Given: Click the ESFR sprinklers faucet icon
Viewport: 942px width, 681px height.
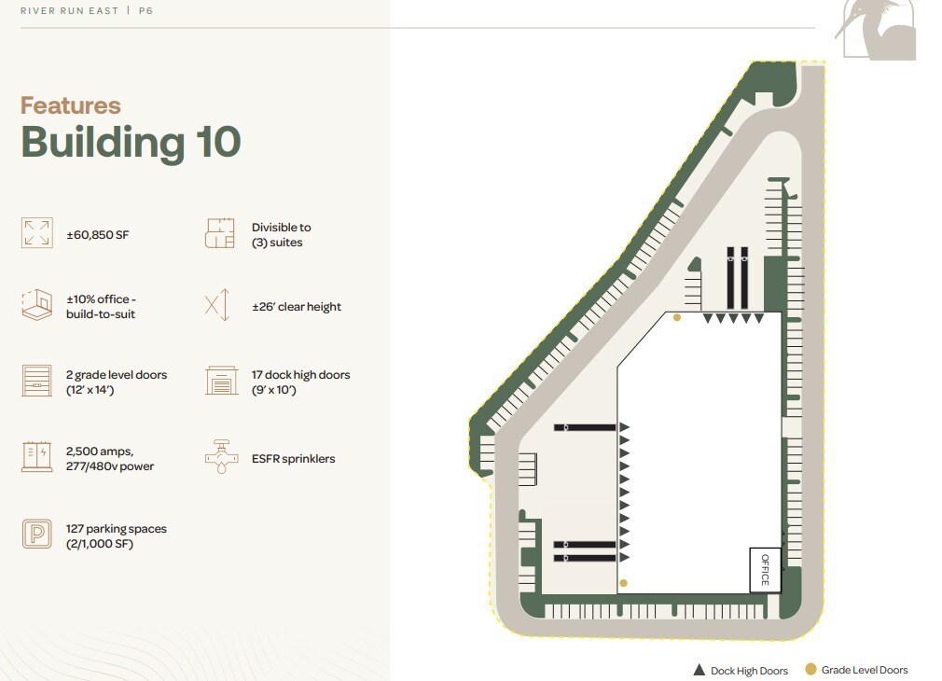Looking at the screenshot, I should (221, 456).
